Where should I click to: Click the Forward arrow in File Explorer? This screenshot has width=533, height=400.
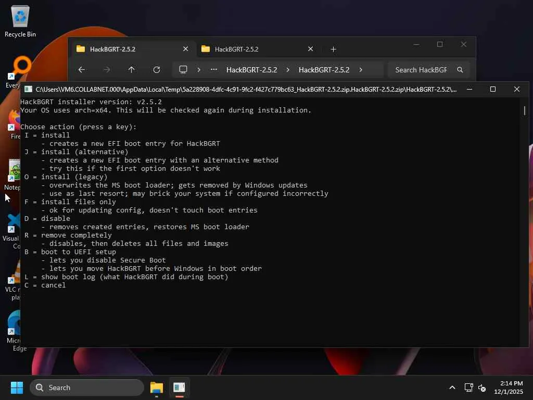coord(107,70)
